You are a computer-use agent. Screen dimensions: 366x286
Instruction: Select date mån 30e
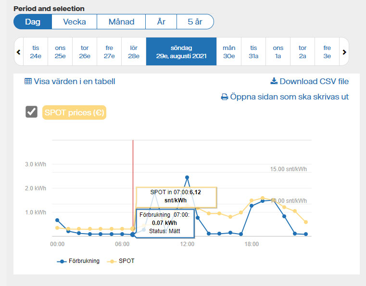[x=229, y=51]
